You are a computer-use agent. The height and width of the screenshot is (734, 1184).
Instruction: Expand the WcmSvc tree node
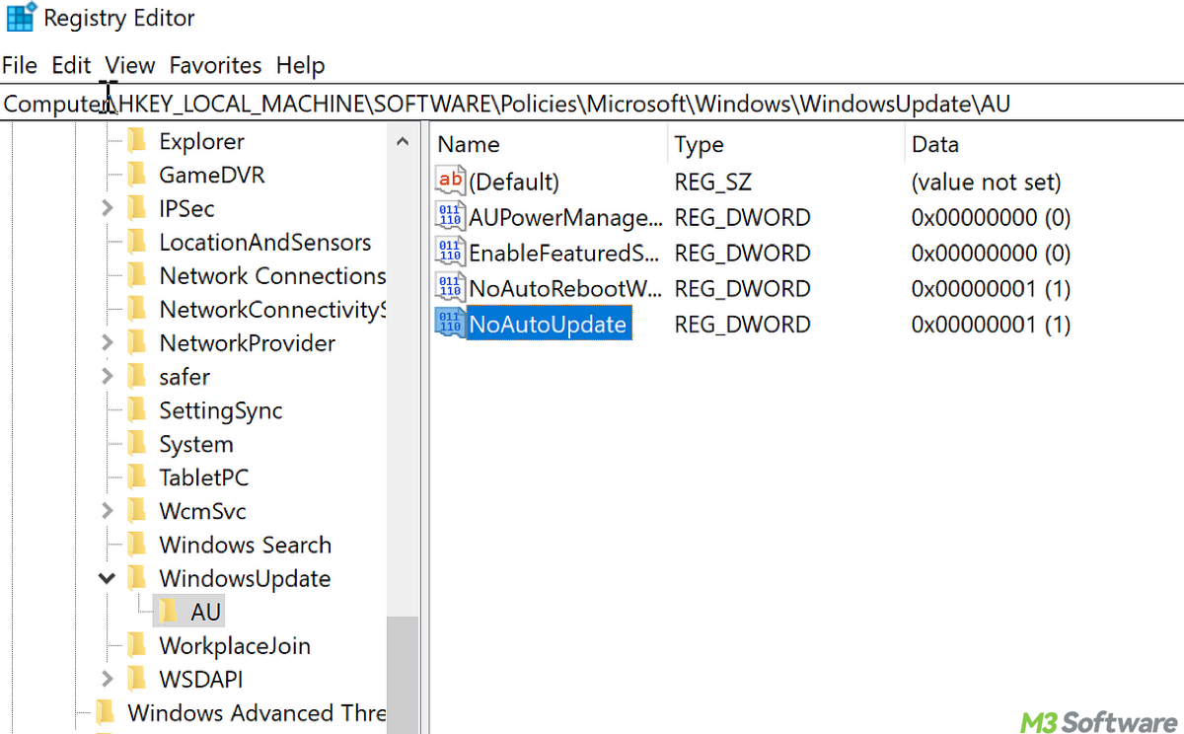click(x=108, y=511)
